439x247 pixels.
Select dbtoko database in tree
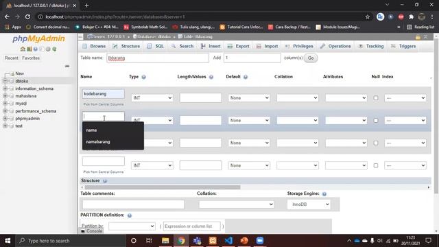pos(22,81)
